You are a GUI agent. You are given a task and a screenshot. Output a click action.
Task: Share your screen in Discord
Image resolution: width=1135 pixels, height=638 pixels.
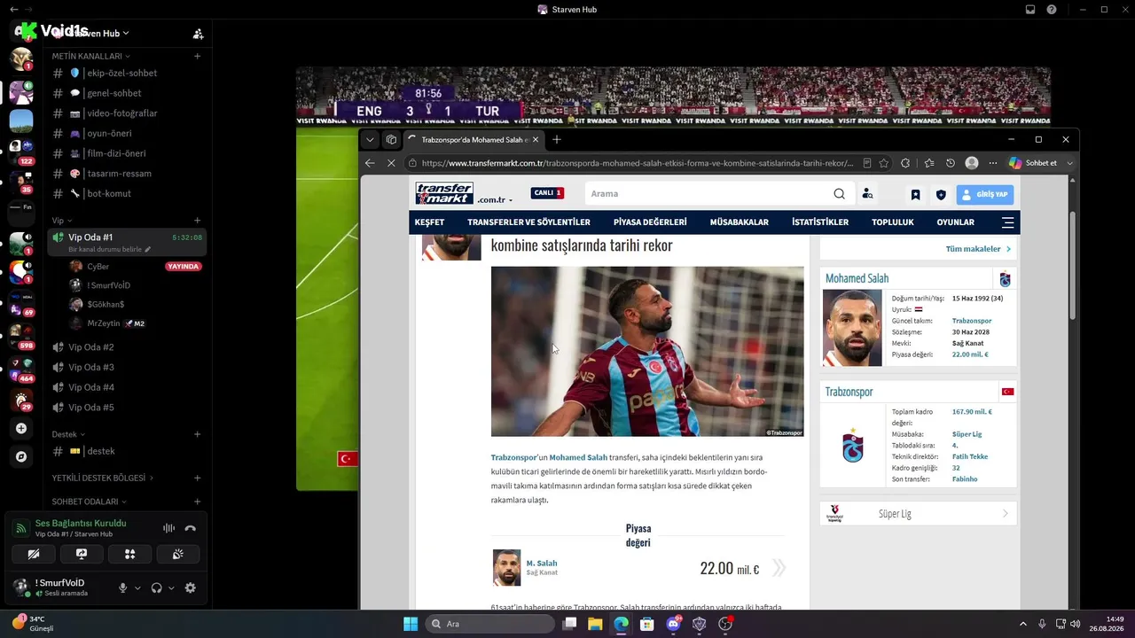(x=82, y=555)
